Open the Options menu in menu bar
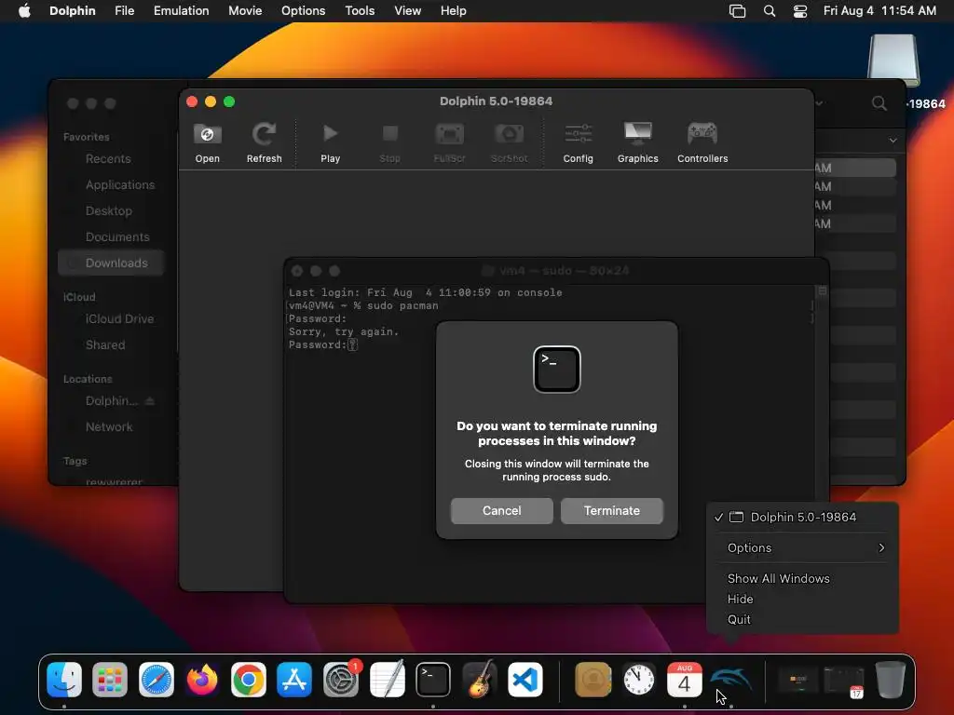This screenshot has height=715, width=954. (303, 11)
